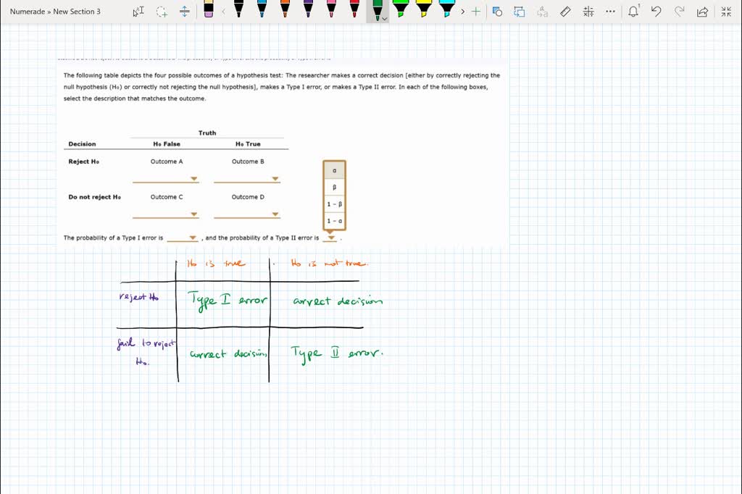Click the Outcome A dropdown arrow on the worksheet
This screenshot has width=742, height=494.
click(x=192, y=177)
